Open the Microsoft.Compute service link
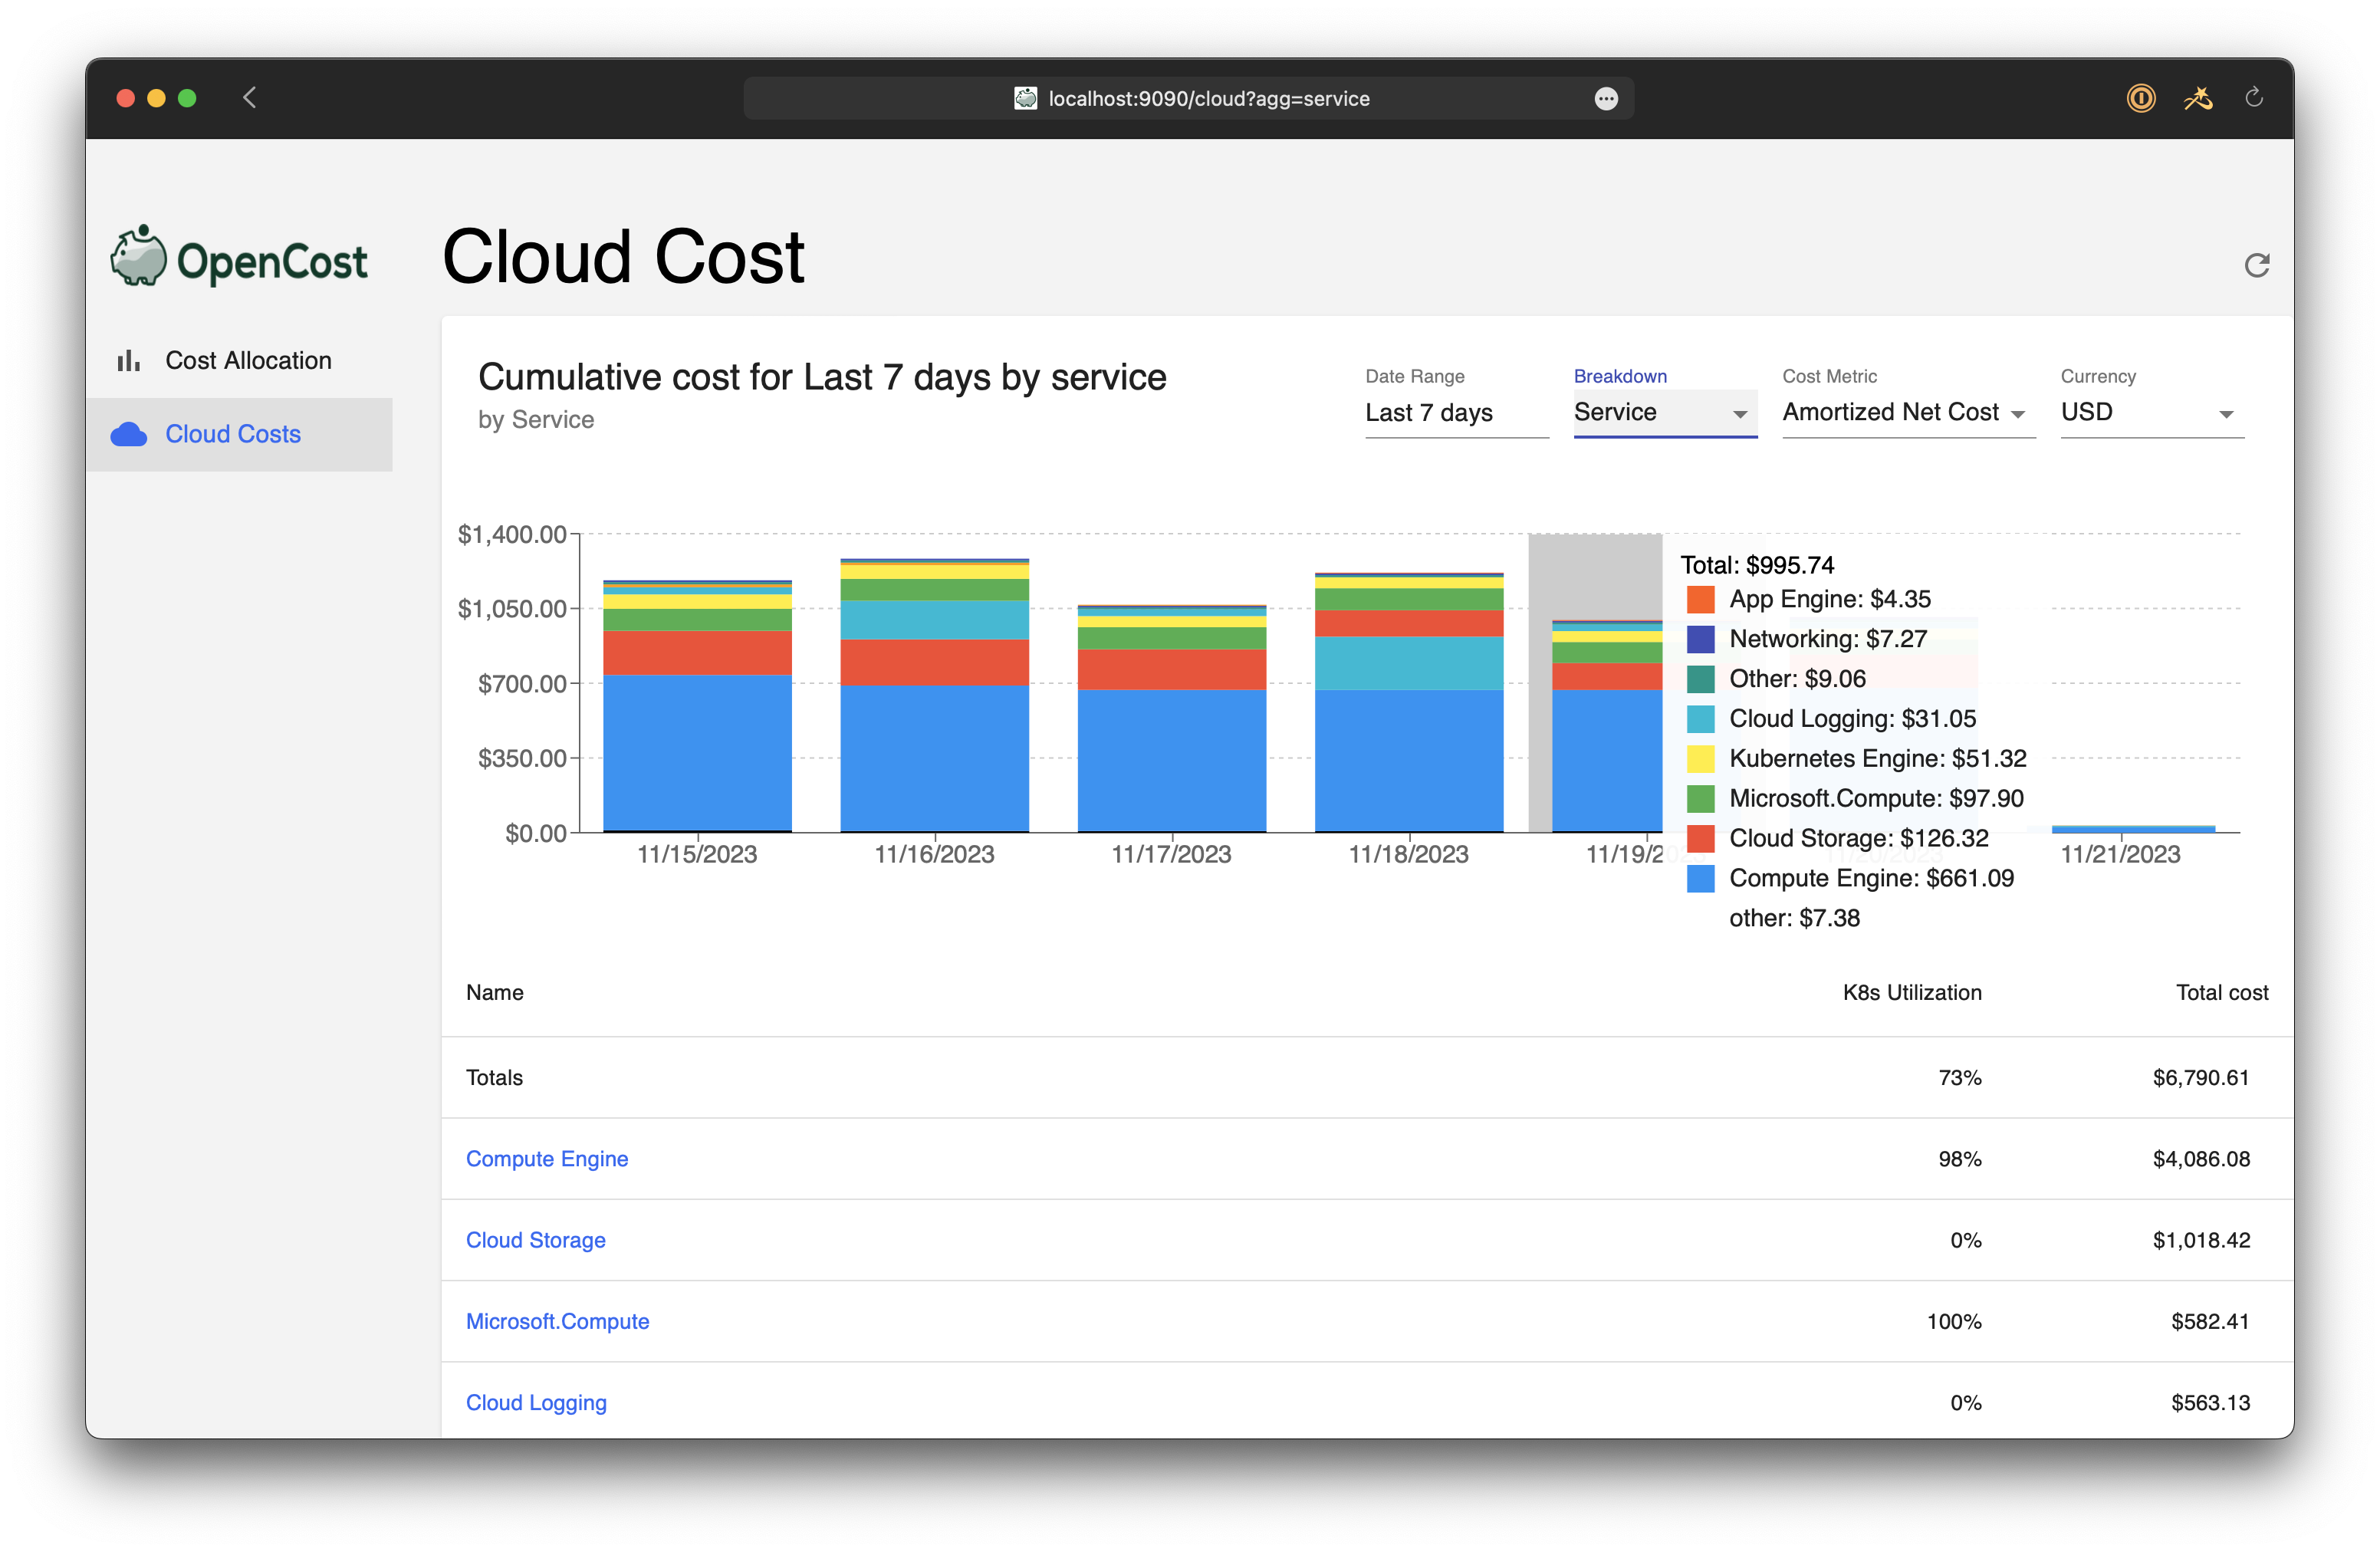 tap(557, 1321)
